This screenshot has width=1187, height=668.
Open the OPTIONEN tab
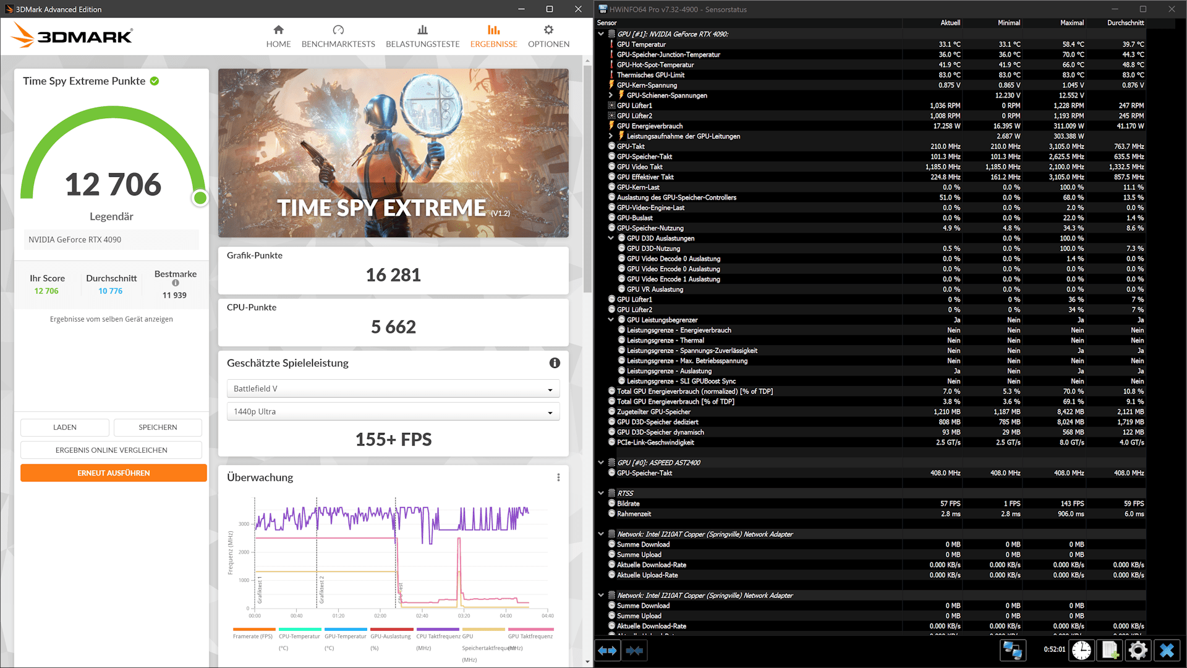click(x=548, y=36)
